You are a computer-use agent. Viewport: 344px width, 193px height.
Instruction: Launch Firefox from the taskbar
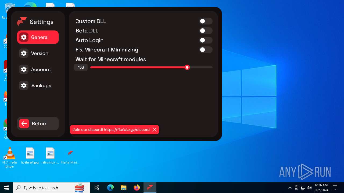tap(137, 188)
